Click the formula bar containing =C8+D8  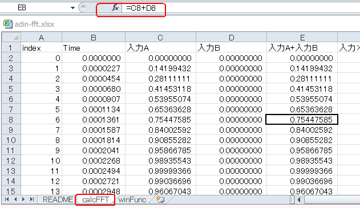pos(241,8)
